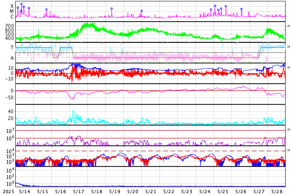This screenshot has width=293, height=195.
Task: Click the 2025 year label
Action: click(x=8, y=191)
